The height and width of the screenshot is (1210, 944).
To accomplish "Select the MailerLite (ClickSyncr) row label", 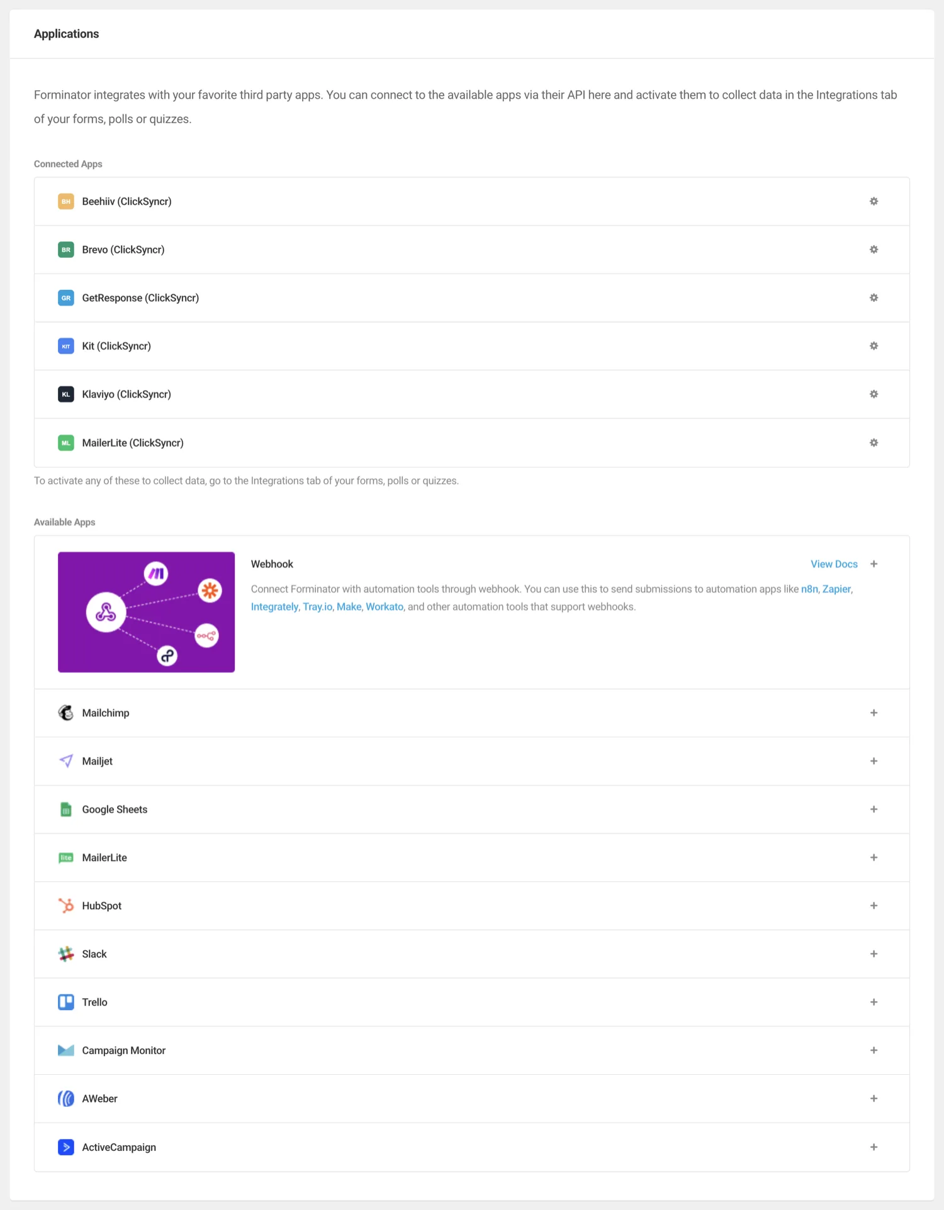I will pyautogui.click(x=133, y=443).
